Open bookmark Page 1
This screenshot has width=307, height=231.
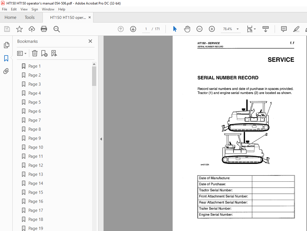tap(34, 66)
